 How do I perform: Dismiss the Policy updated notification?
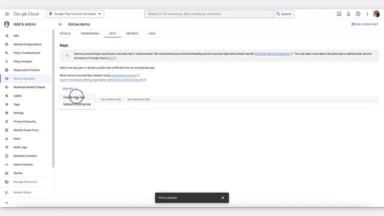[223, 197]
